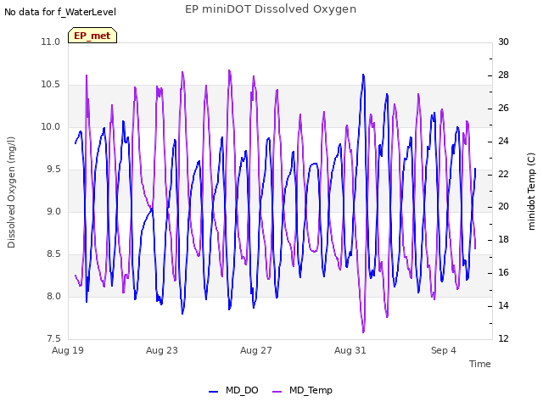Click the 8.0 left axis tick label
The width and height of the screenshot is (543, 407).
[53, 296]
